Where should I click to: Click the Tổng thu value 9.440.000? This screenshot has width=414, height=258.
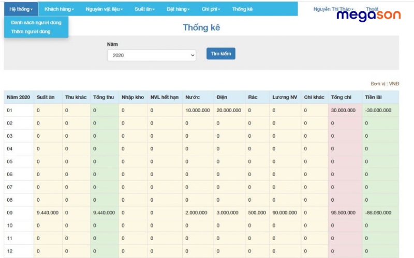(104, 213)
